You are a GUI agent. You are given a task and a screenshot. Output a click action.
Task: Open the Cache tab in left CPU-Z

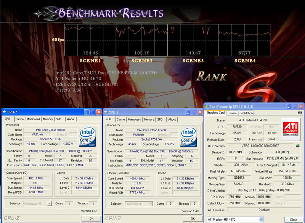tap(19, 119)
